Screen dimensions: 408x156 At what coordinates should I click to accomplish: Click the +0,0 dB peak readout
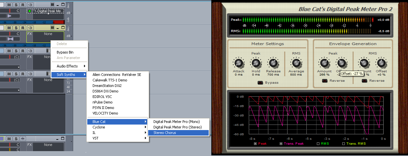tap(383, 20)
